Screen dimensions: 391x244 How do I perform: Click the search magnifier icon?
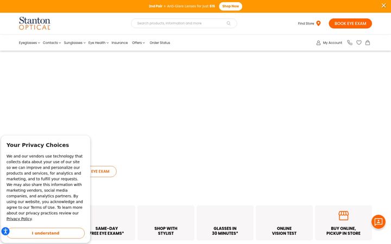[x=229, y=23]
